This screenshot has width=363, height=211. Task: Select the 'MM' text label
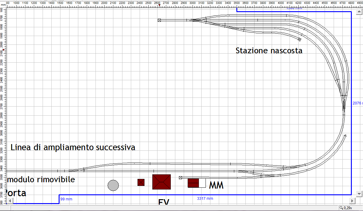click(x=216, y=185)
